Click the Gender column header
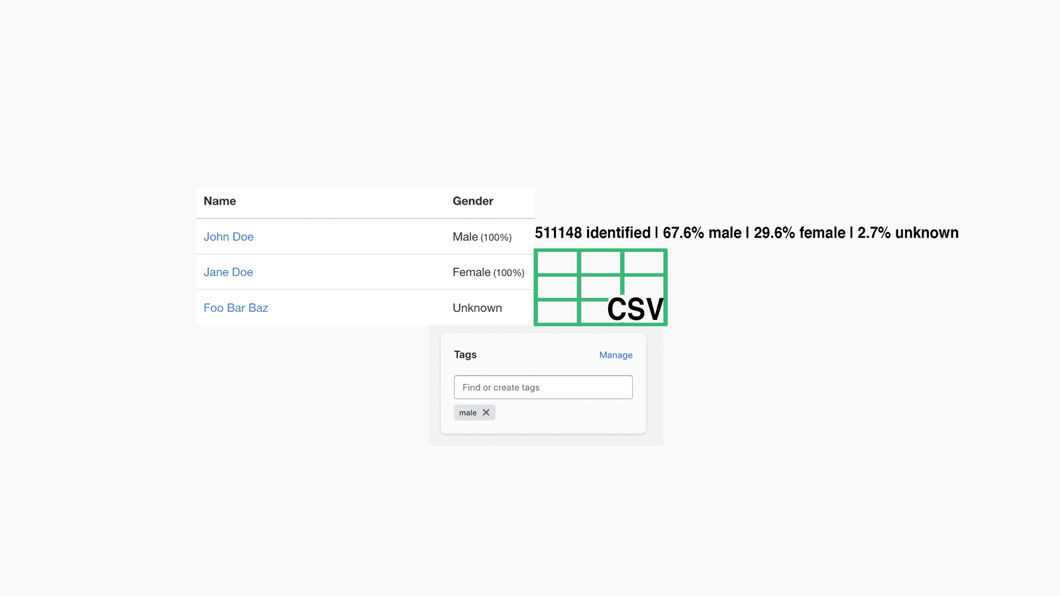This screenshot has height=596, width=1060. point(472,201)
